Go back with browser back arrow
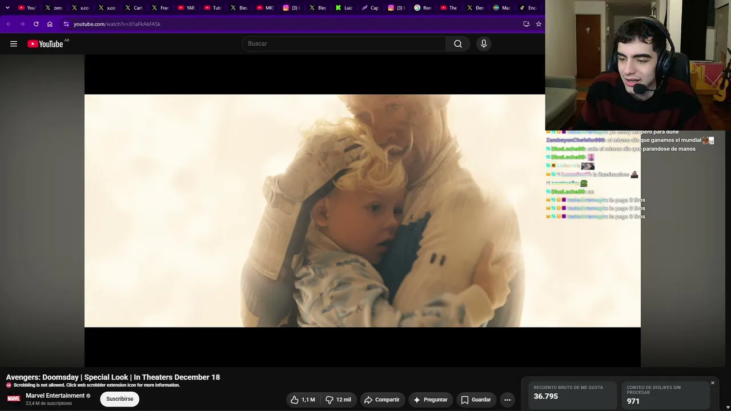Image resolution: width=731 pixels, height=411 pixels. coord(9,24)
